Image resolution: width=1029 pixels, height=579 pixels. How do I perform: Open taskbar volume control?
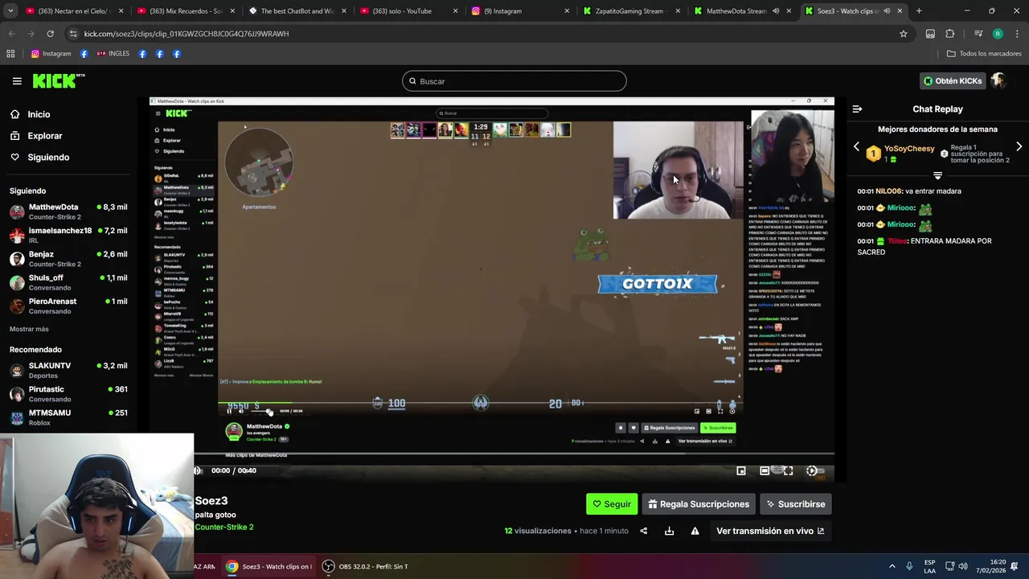(963, 566)
